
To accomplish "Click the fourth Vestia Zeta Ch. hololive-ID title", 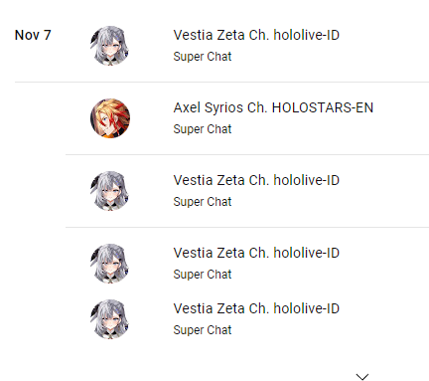I will (256, 253).
